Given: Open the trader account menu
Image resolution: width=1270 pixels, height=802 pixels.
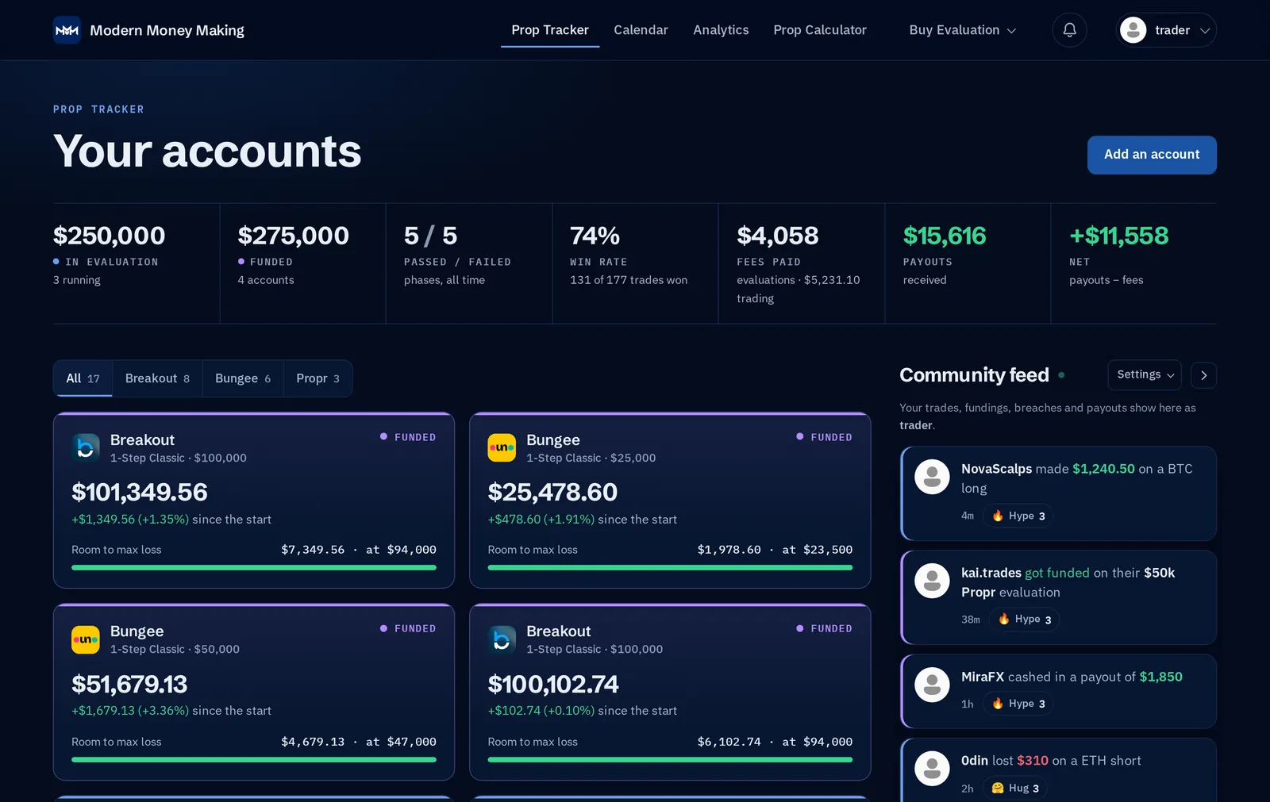Looking at the screenshot, I should coord(1166,30).
